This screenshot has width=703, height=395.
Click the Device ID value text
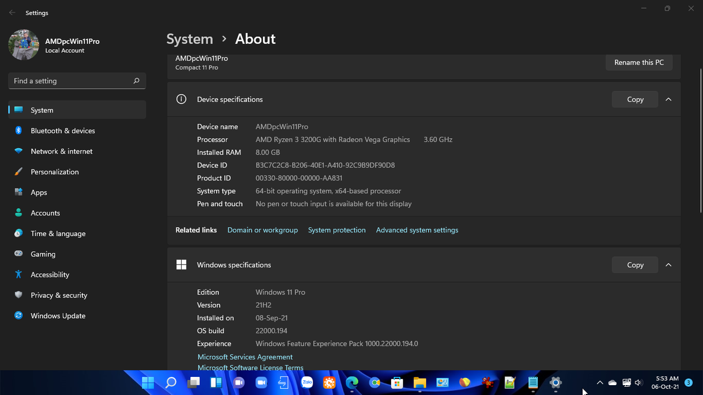(x=325, y=165)
